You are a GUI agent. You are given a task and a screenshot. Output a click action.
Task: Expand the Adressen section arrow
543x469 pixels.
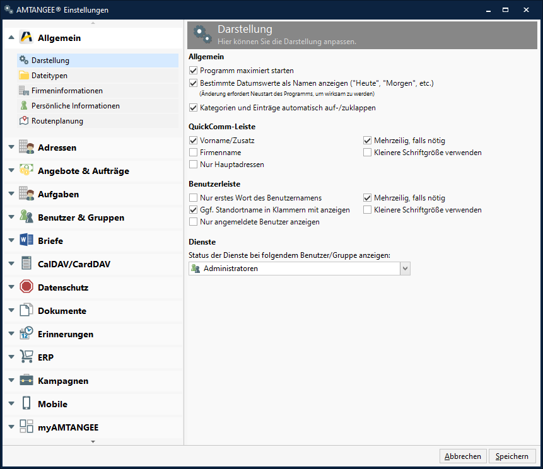[x=11, y=147]
